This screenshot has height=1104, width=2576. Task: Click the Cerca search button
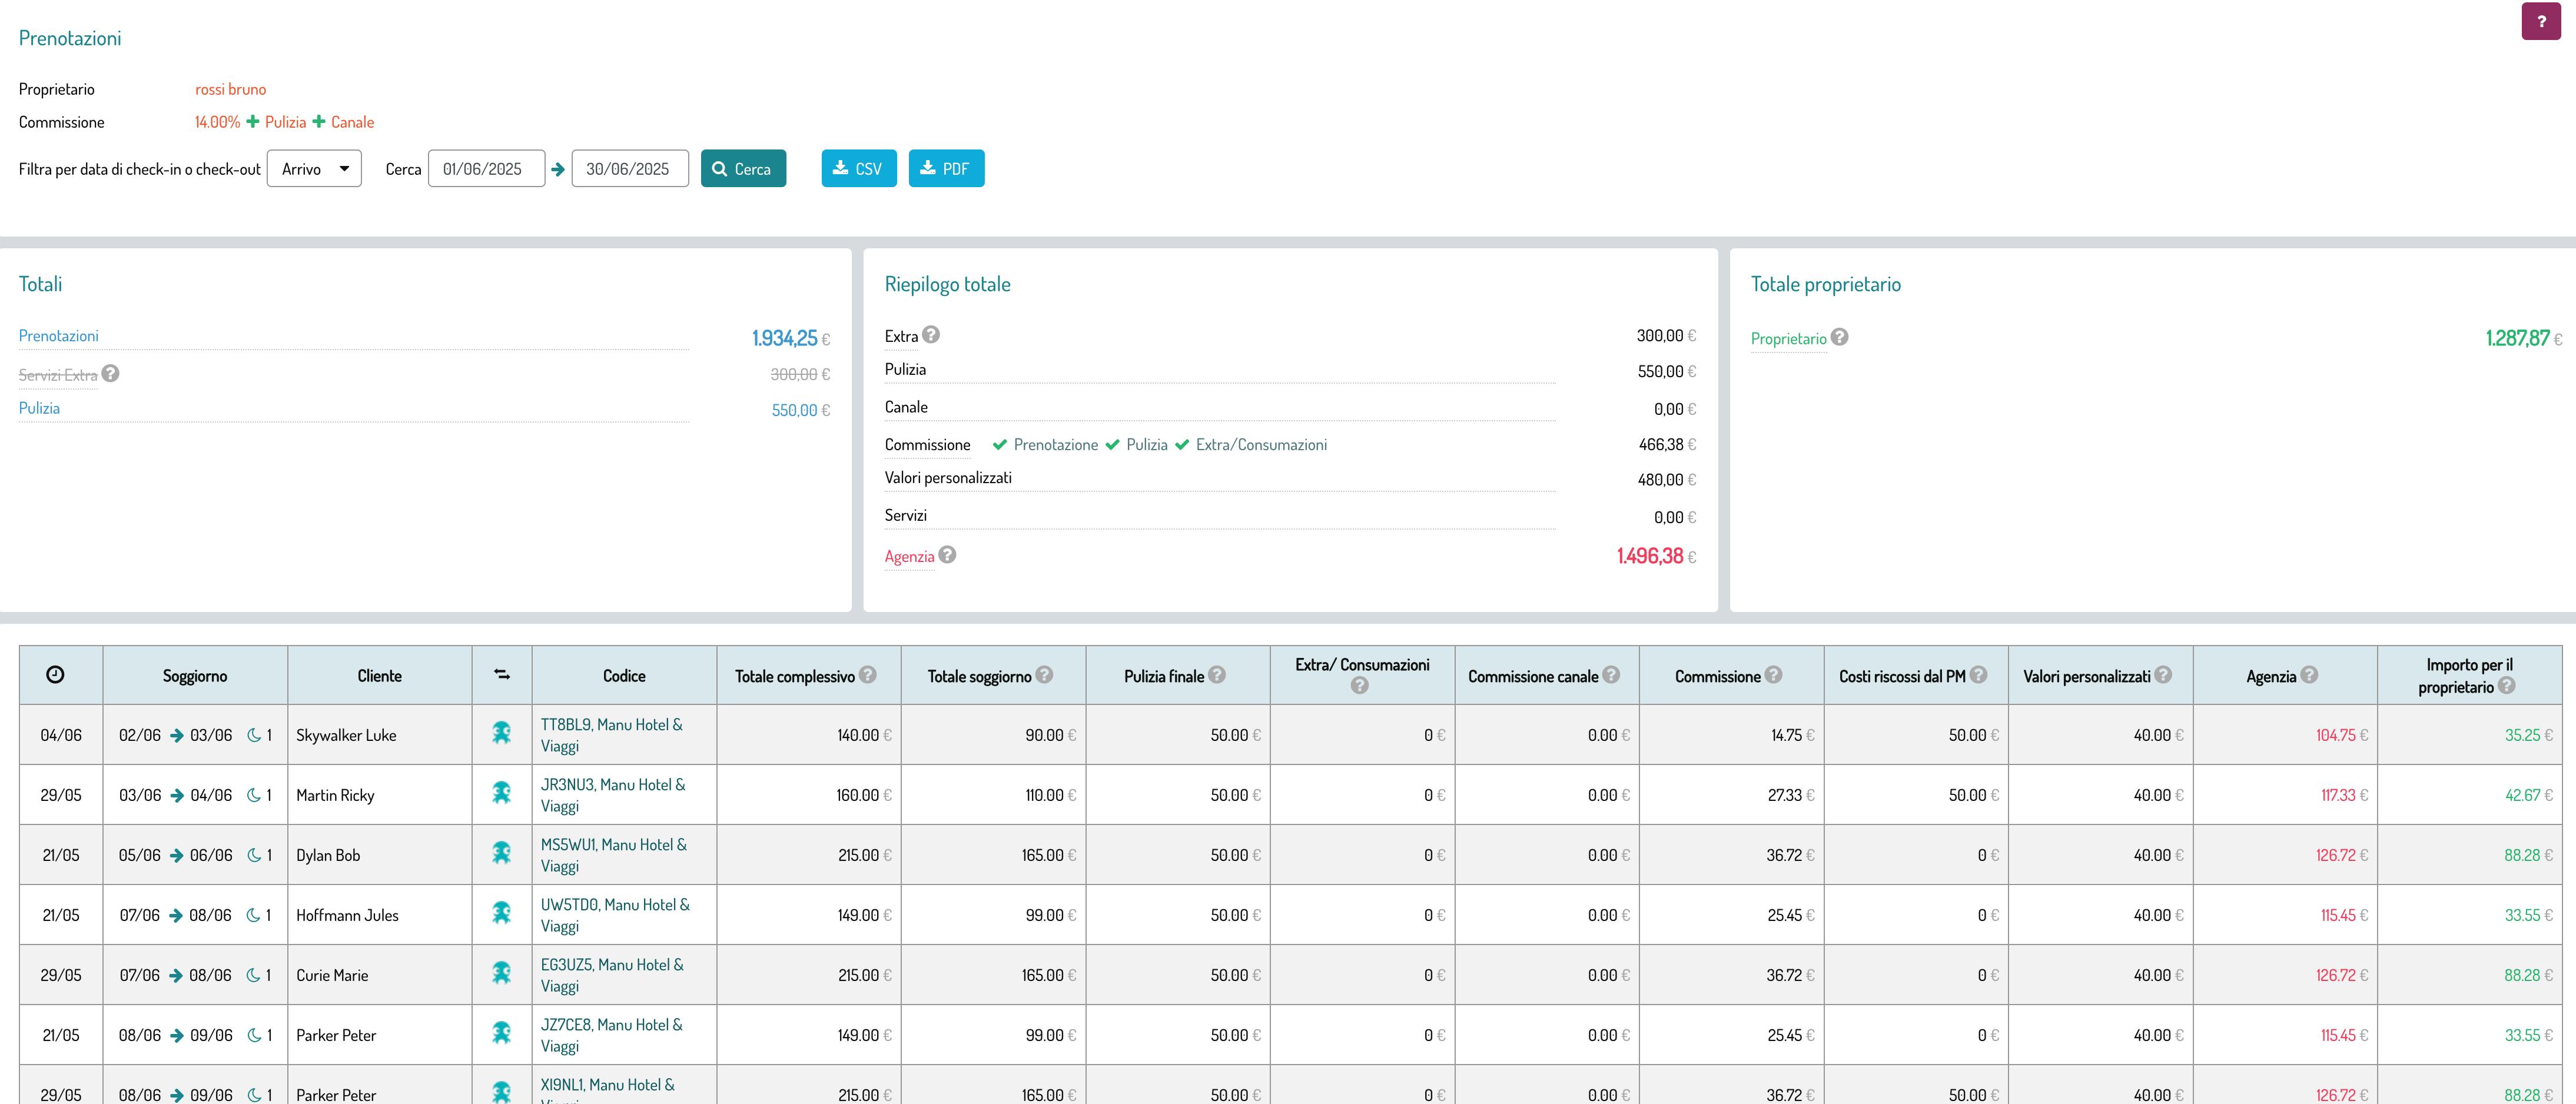pyautogui.click(x=743, y=169)
